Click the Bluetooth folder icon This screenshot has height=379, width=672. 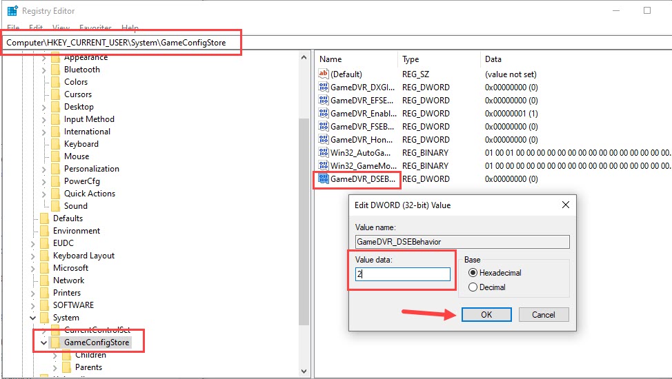(56, 70)
